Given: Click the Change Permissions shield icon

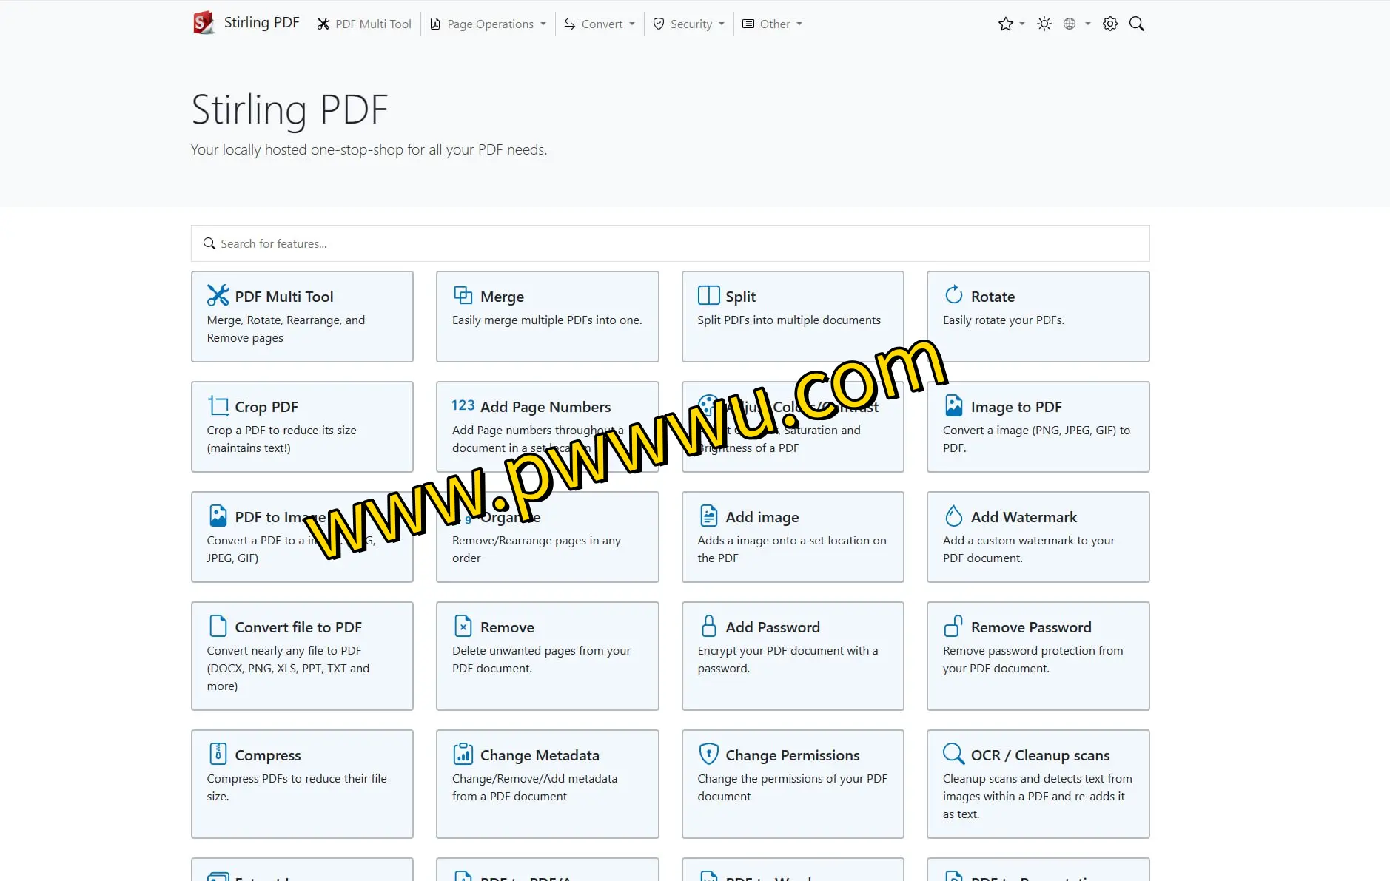Looking at the screenshot, I should pos(708,753).
